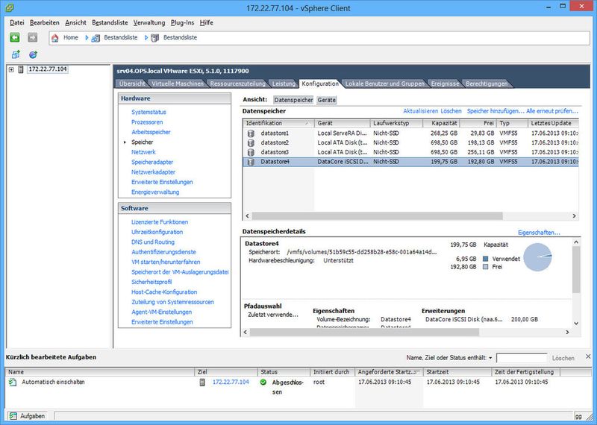
Task: Click the globe toolbar icon with plus
Action: [33, 54]
